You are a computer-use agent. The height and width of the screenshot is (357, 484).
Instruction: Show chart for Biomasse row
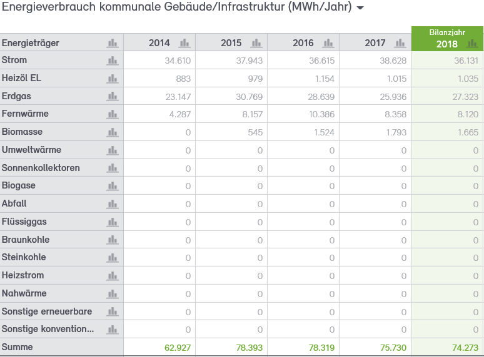(x=113, y=132)
